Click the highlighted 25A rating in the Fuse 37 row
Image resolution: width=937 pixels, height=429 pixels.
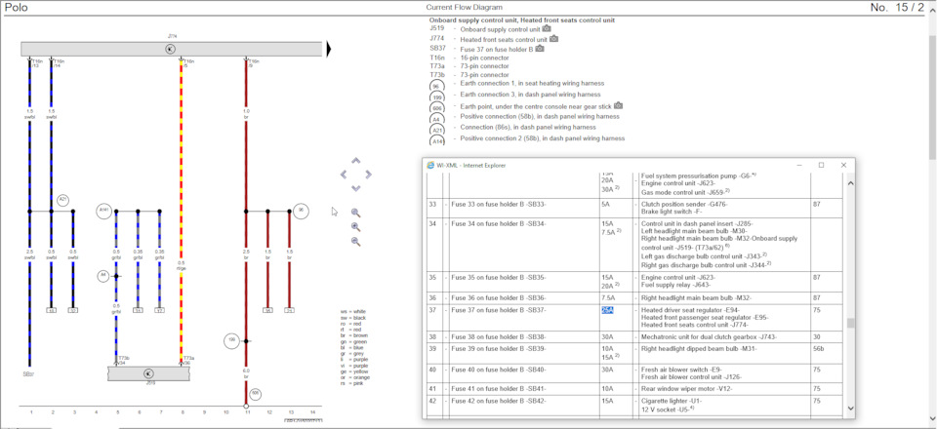[608, 310]
